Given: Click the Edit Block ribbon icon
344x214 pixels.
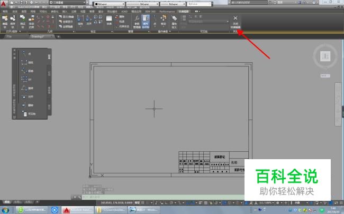Looking at the screenshot, I should pos(5,22).
